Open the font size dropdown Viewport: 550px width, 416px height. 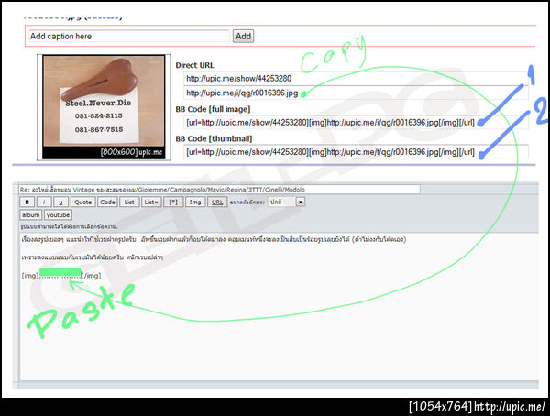click(287, 202)
